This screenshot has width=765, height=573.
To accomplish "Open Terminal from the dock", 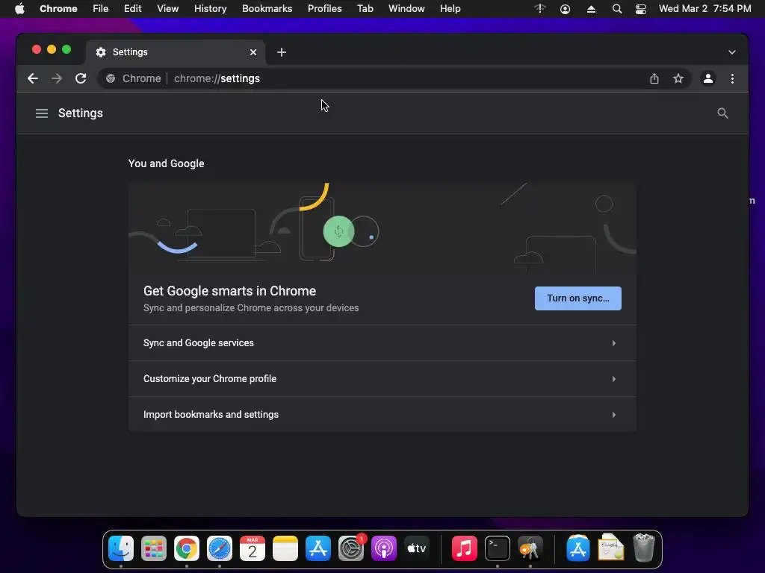I will tap(497, 548).
